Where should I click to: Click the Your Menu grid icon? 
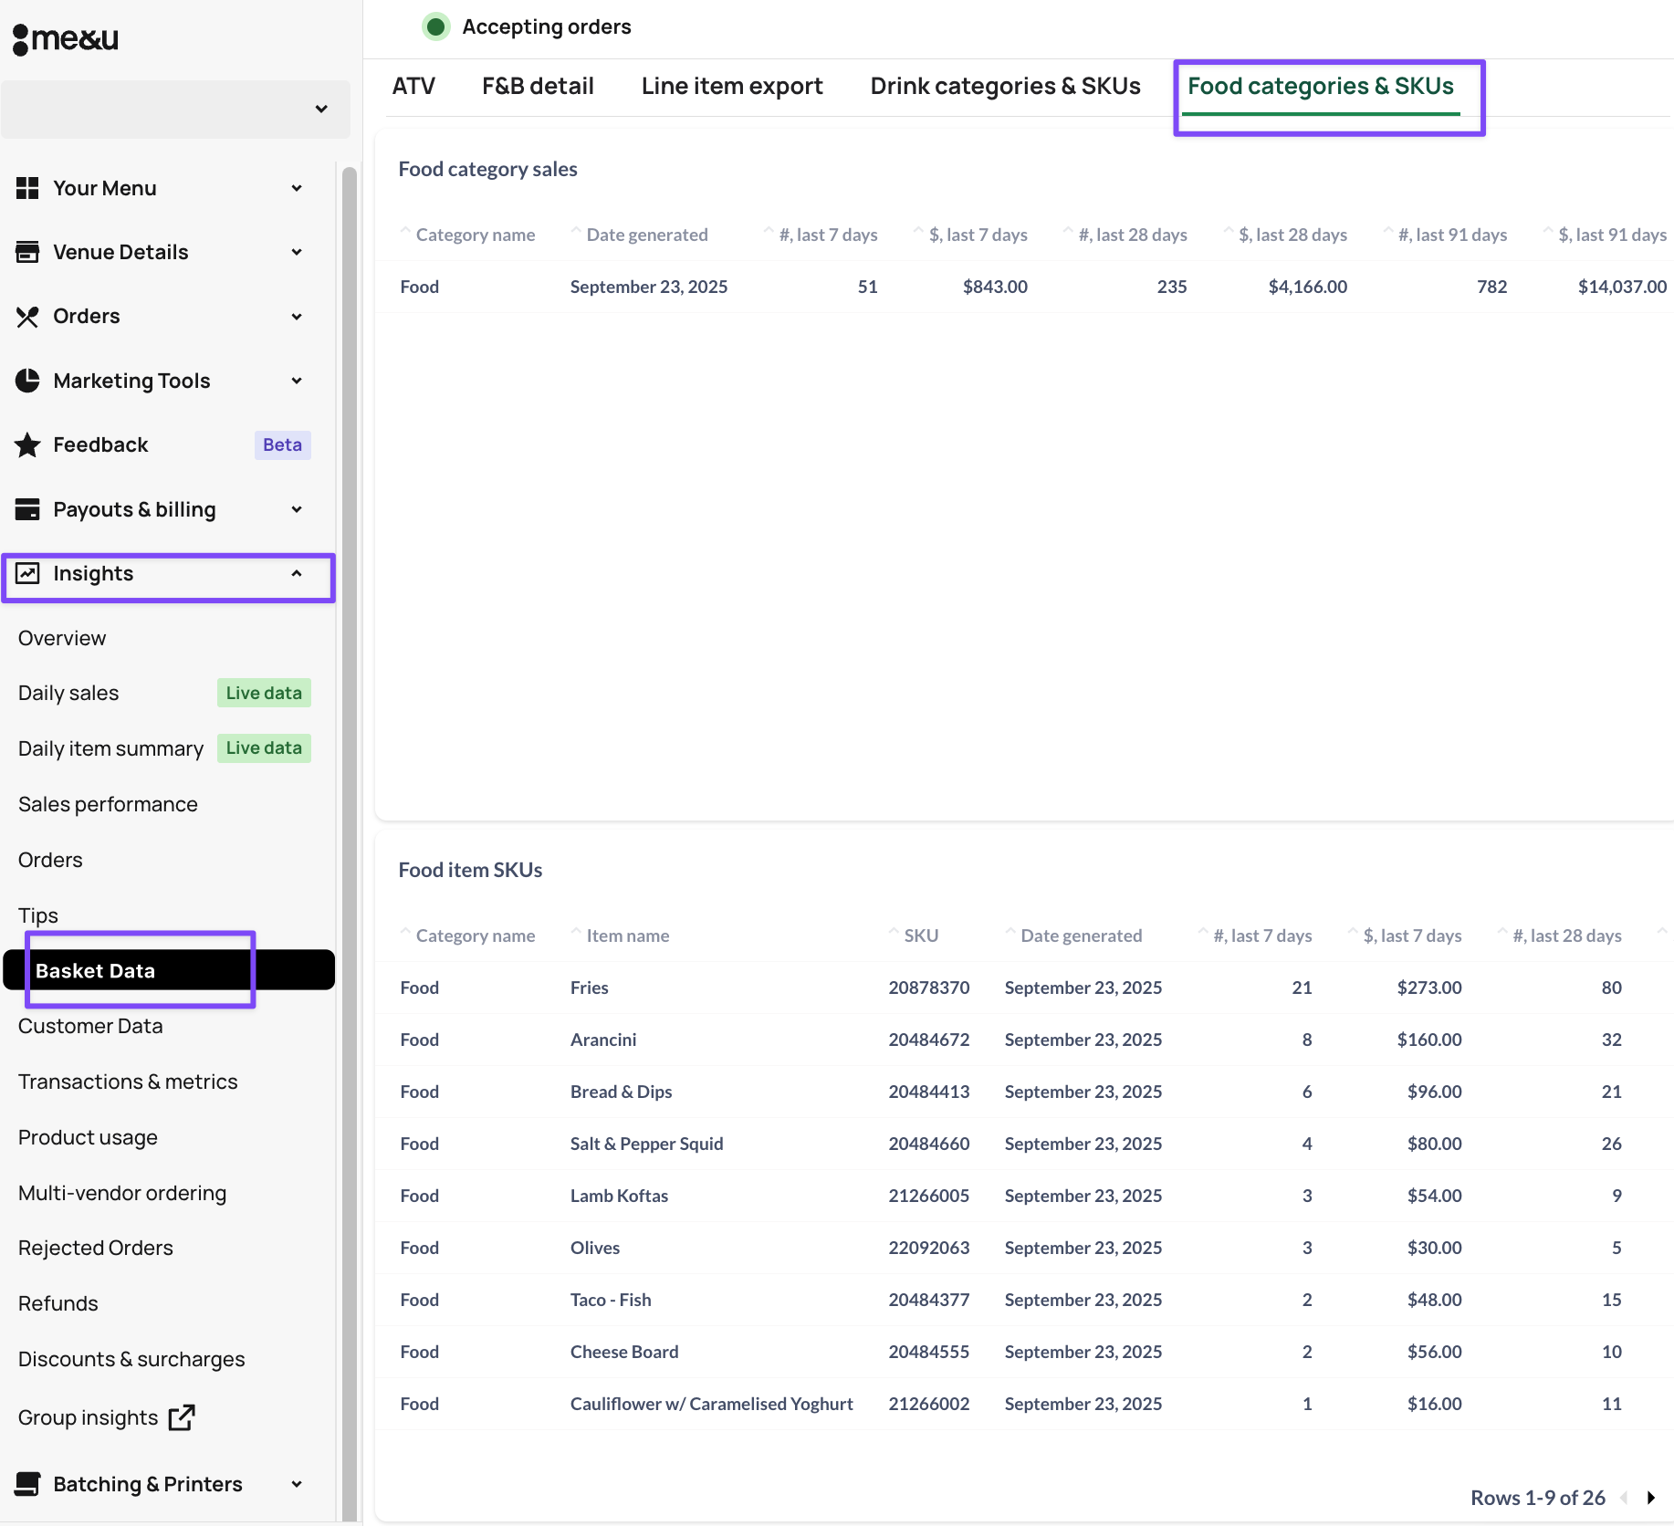tap(27, 188)
